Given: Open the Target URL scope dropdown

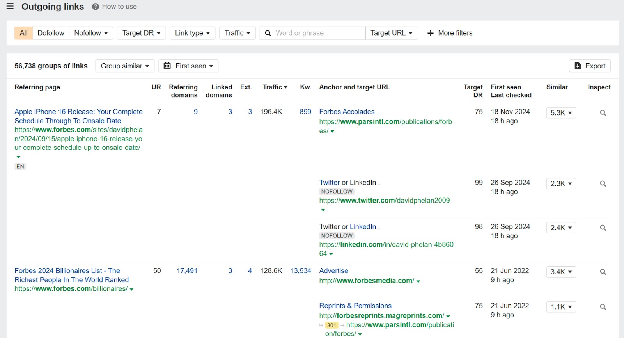Looking at the screenshot, I should 392,33.
